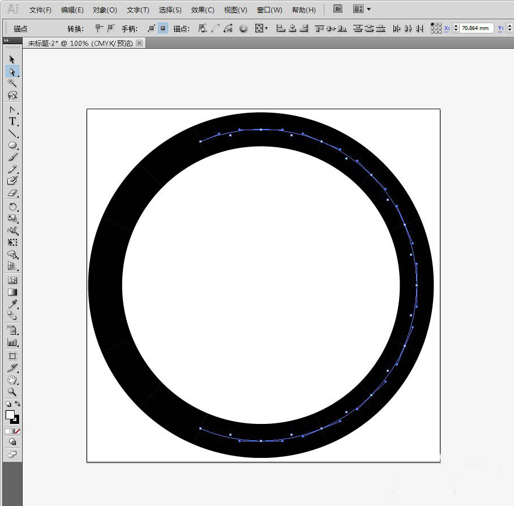Select the Scale tool

(x=12, y=218)
